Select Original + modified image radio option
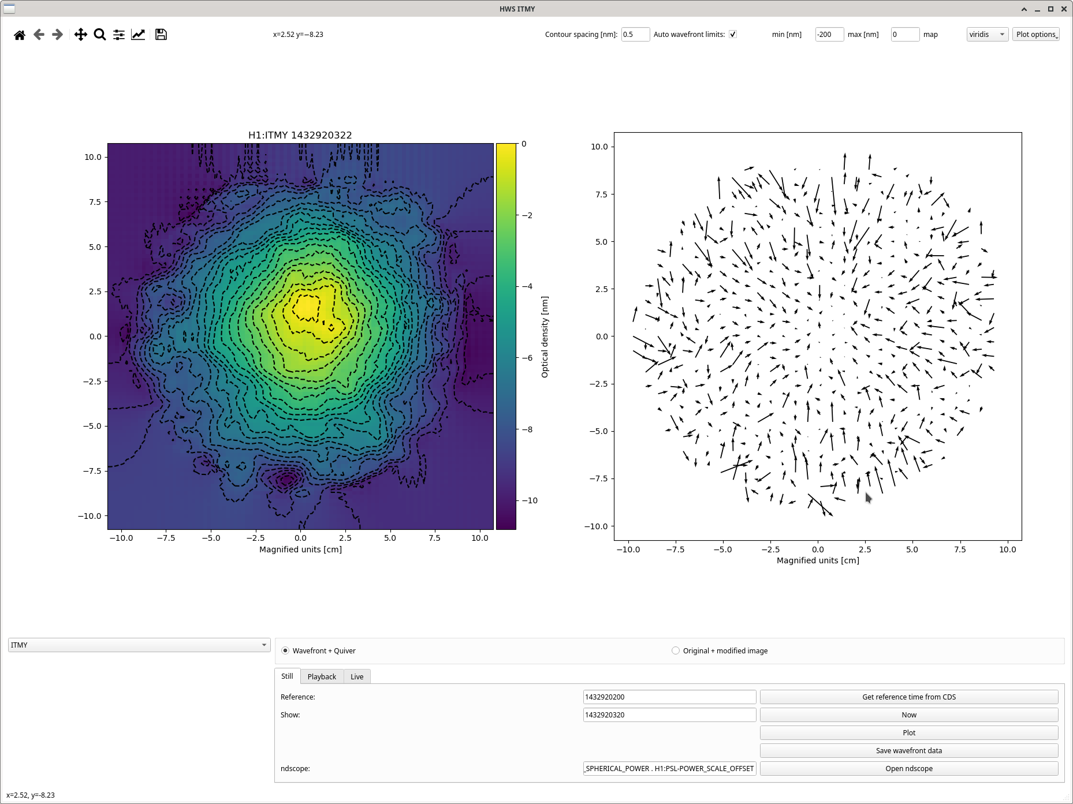 point(676,650)
